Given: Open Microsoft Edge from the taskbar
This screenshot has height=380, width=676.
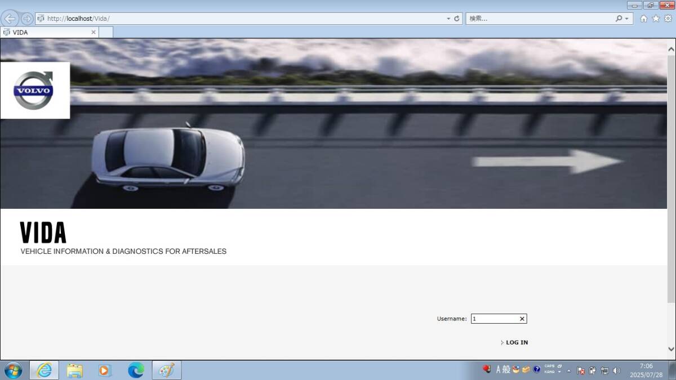Looking at the screenshot, I should (136, 370).
